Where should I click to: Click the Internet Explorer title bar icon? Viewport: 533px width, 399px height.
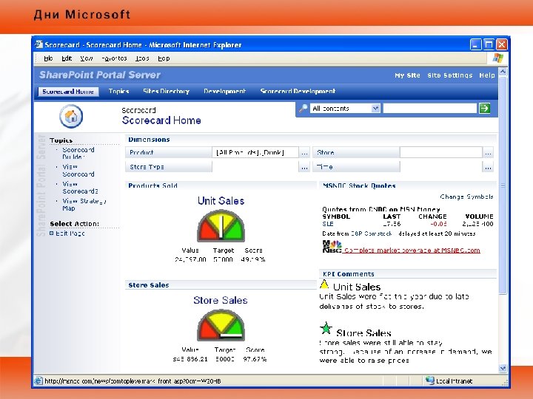point(38,44)
